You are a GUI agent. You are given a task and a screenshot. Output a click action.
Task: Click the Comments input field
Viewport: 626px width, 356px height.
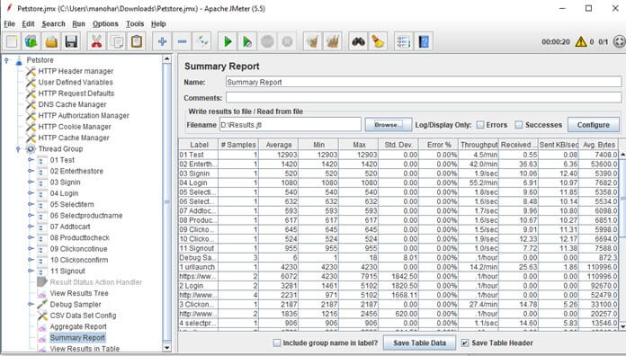pyautogui.click(x=424, y=97)
